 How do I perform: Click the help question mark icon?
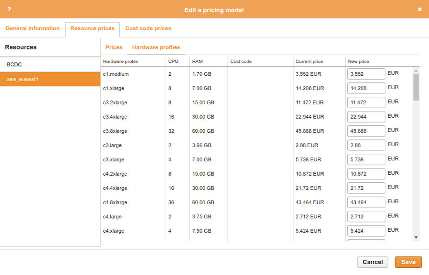tap(9, 9)
